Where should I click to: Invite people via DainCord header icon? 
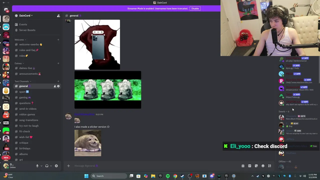[x=58, y=16]
